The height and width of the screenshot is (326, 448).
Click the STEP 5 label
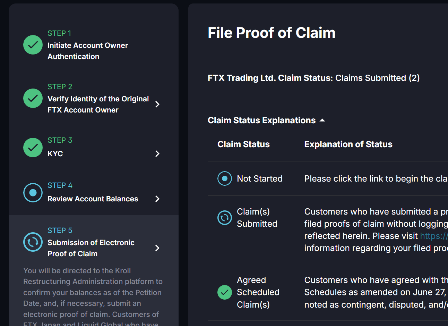[60, 230]
